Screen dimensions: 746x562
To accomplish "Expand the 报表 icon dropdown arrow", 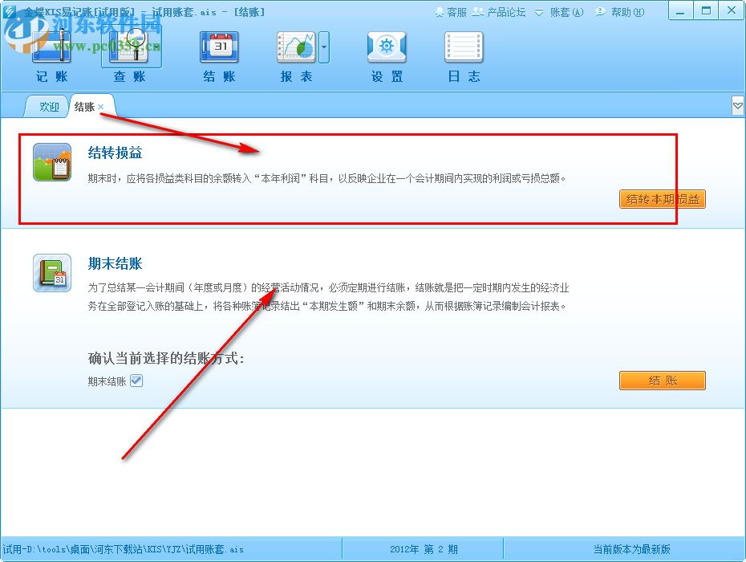I will point(324,48).
